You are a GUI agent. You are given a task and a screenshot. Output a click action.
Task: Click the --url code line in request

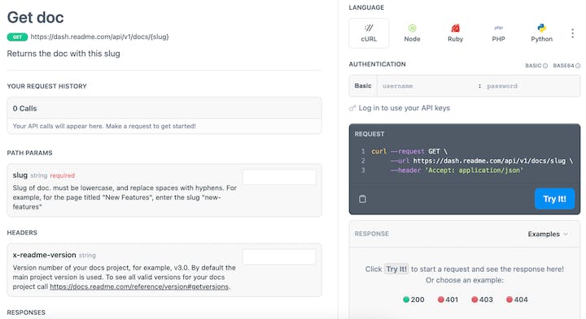[481, 161]
